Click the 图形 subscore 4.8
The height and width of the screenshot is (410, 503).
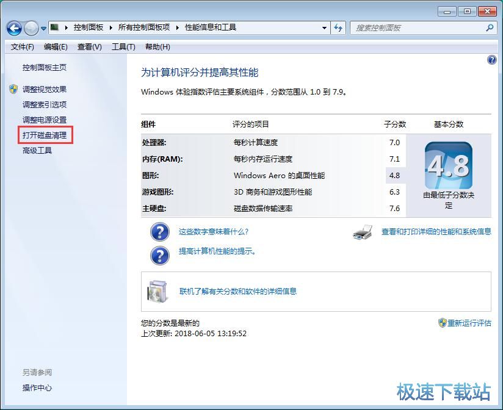click(x=394, y=175)
